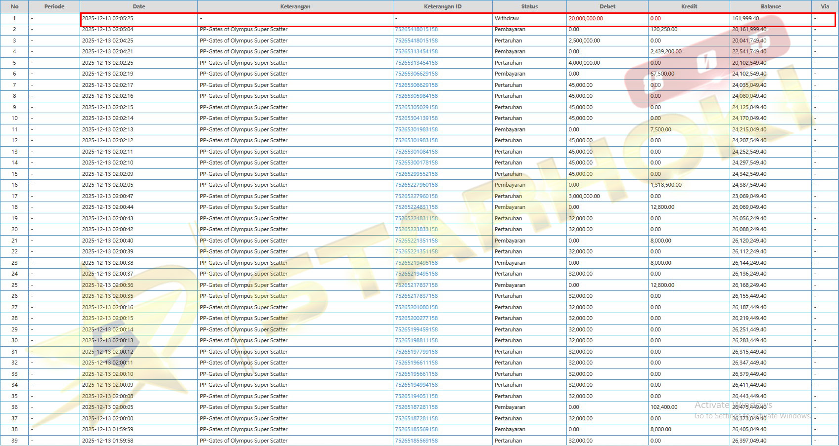Click ID link 75265194051158
The height and width of the screenshot is (446, 839).
[416, 396]
